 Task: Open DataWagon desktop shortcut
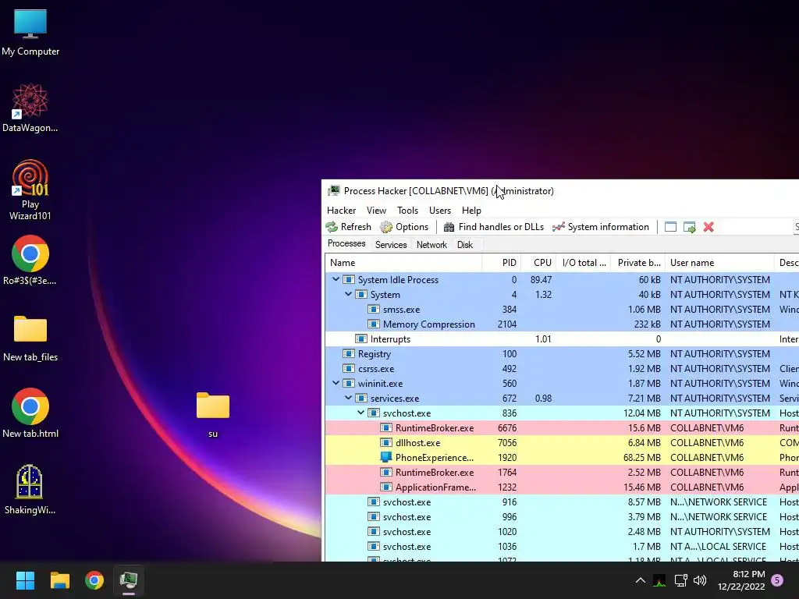(30, 108)
